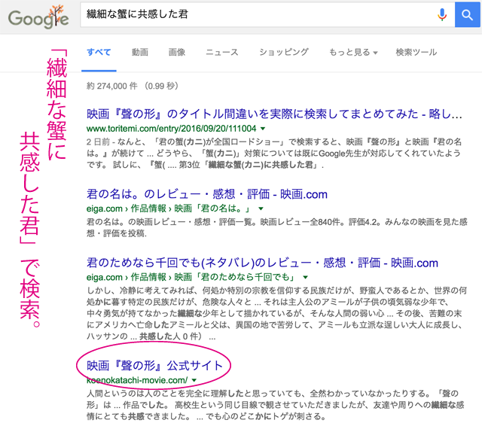Click the result count 約 274,000 件 text
Viewport: 482px width, 423px height.
(x=112, y=86)
